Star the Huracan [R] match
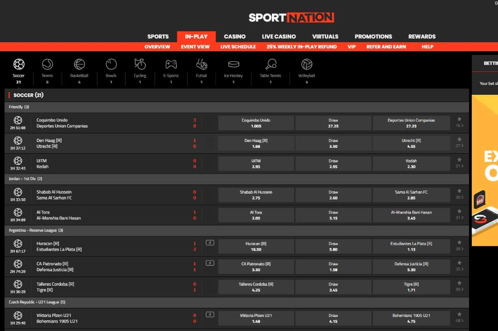 (x=459, y=243)
